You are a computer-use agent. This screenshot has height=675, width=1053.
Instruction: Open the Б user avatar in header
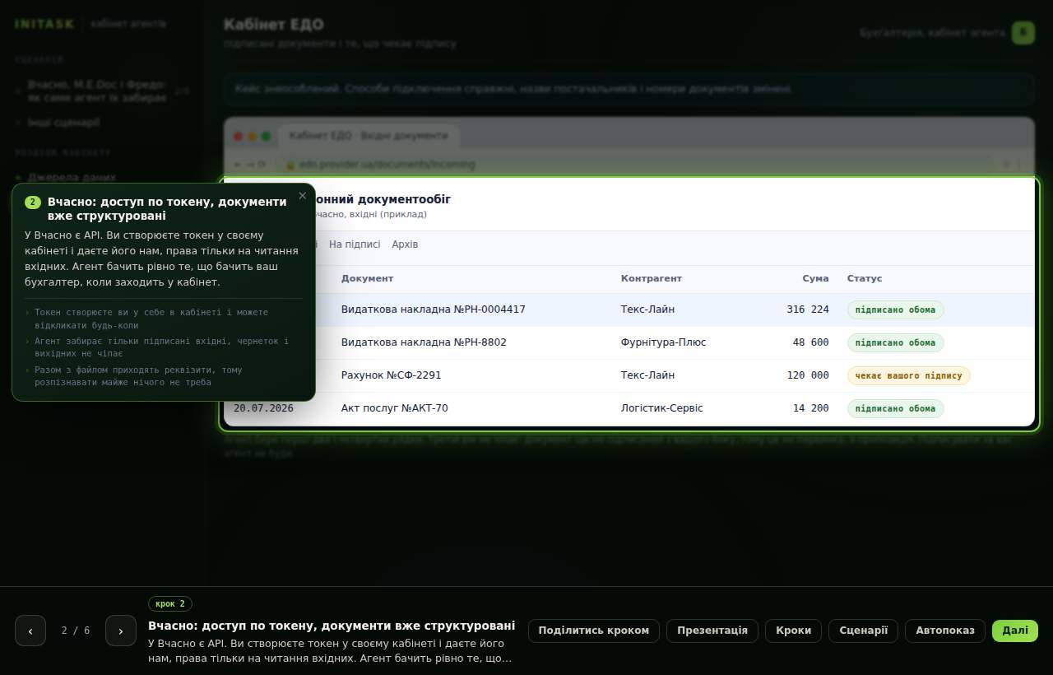pos(1023,33)
